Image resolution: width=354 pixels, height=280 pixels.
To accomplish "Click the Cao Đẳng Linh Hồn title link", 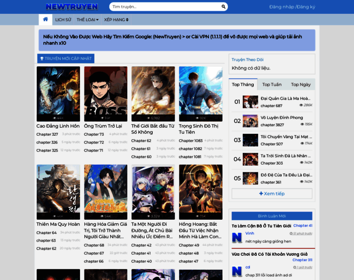I will click(x=58, y=126).
